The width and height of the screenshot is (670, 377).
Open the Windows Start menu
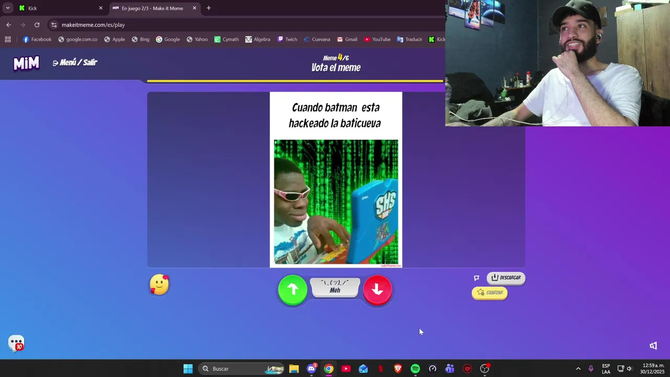[188, 369]
